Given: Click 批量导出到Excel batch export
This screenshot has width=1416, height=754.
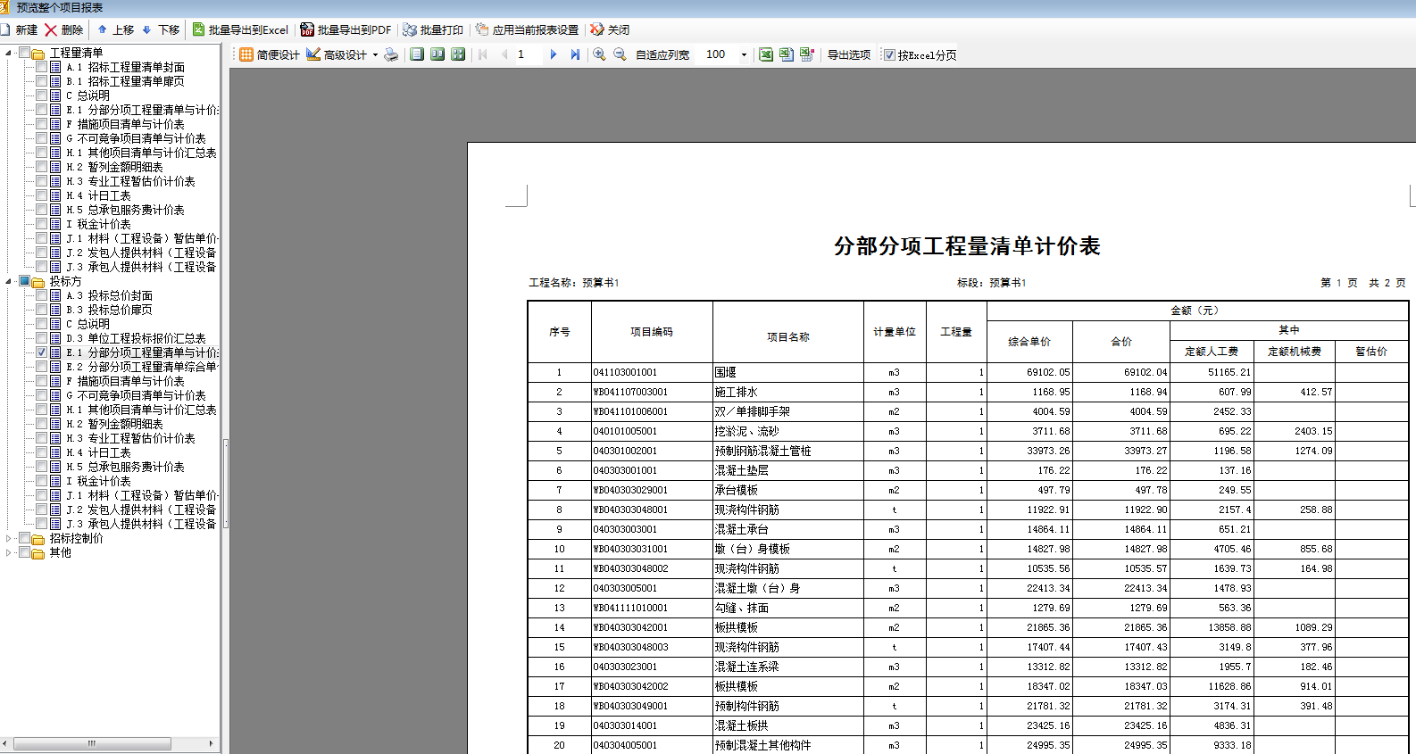Looking at the screenshot, I should click(x=240, y=29).
